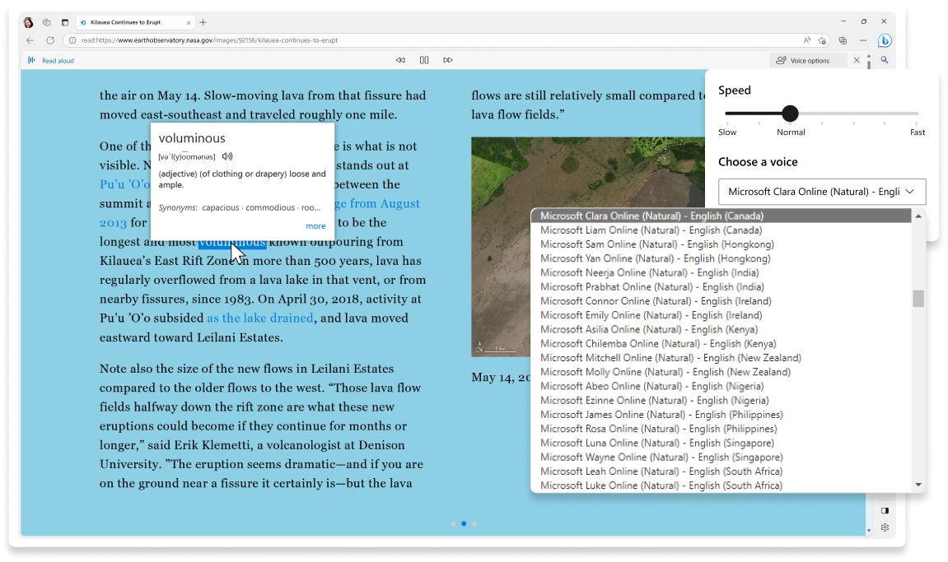This screenshot has width=948, height=562.
Task: Pick Microsoft Ezinne Online English (Nigeria)
Action: (x=721, y=401)
